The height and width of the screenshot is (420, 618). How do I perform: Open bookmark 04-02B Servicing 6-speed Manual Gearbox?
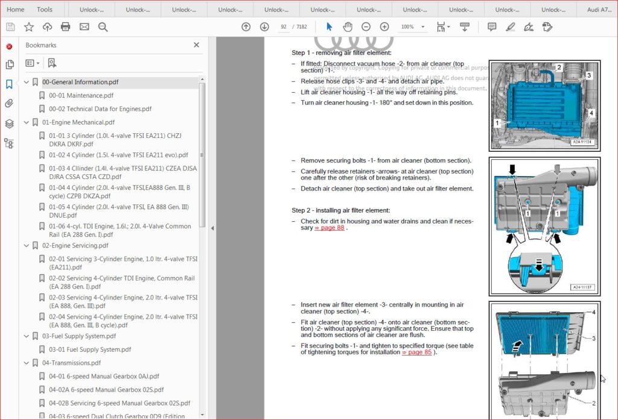coord(119,403)
